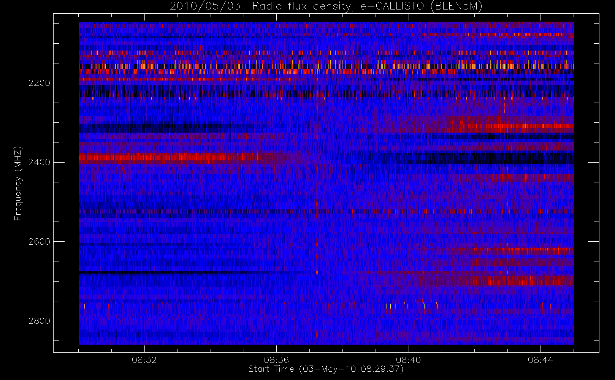The height and width of the screenshot is (380, 615).
Task: Click the 2200 frequency tick label
Action: pyautogui.click(x=39, y=83)
